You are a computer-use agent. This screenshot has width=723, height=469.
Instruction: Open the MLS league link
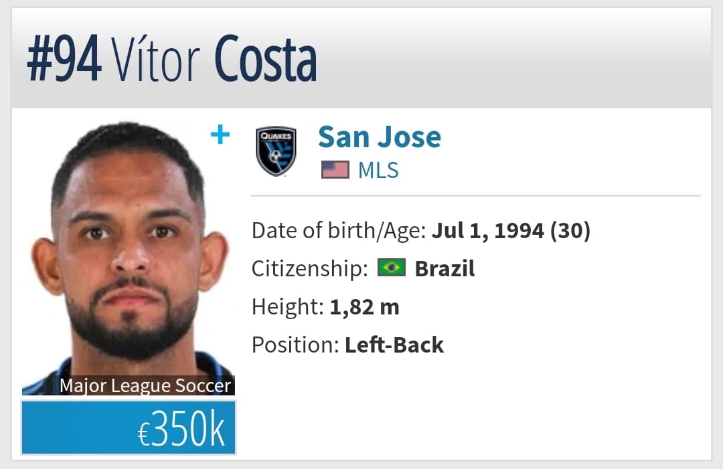tap(378, 170)
